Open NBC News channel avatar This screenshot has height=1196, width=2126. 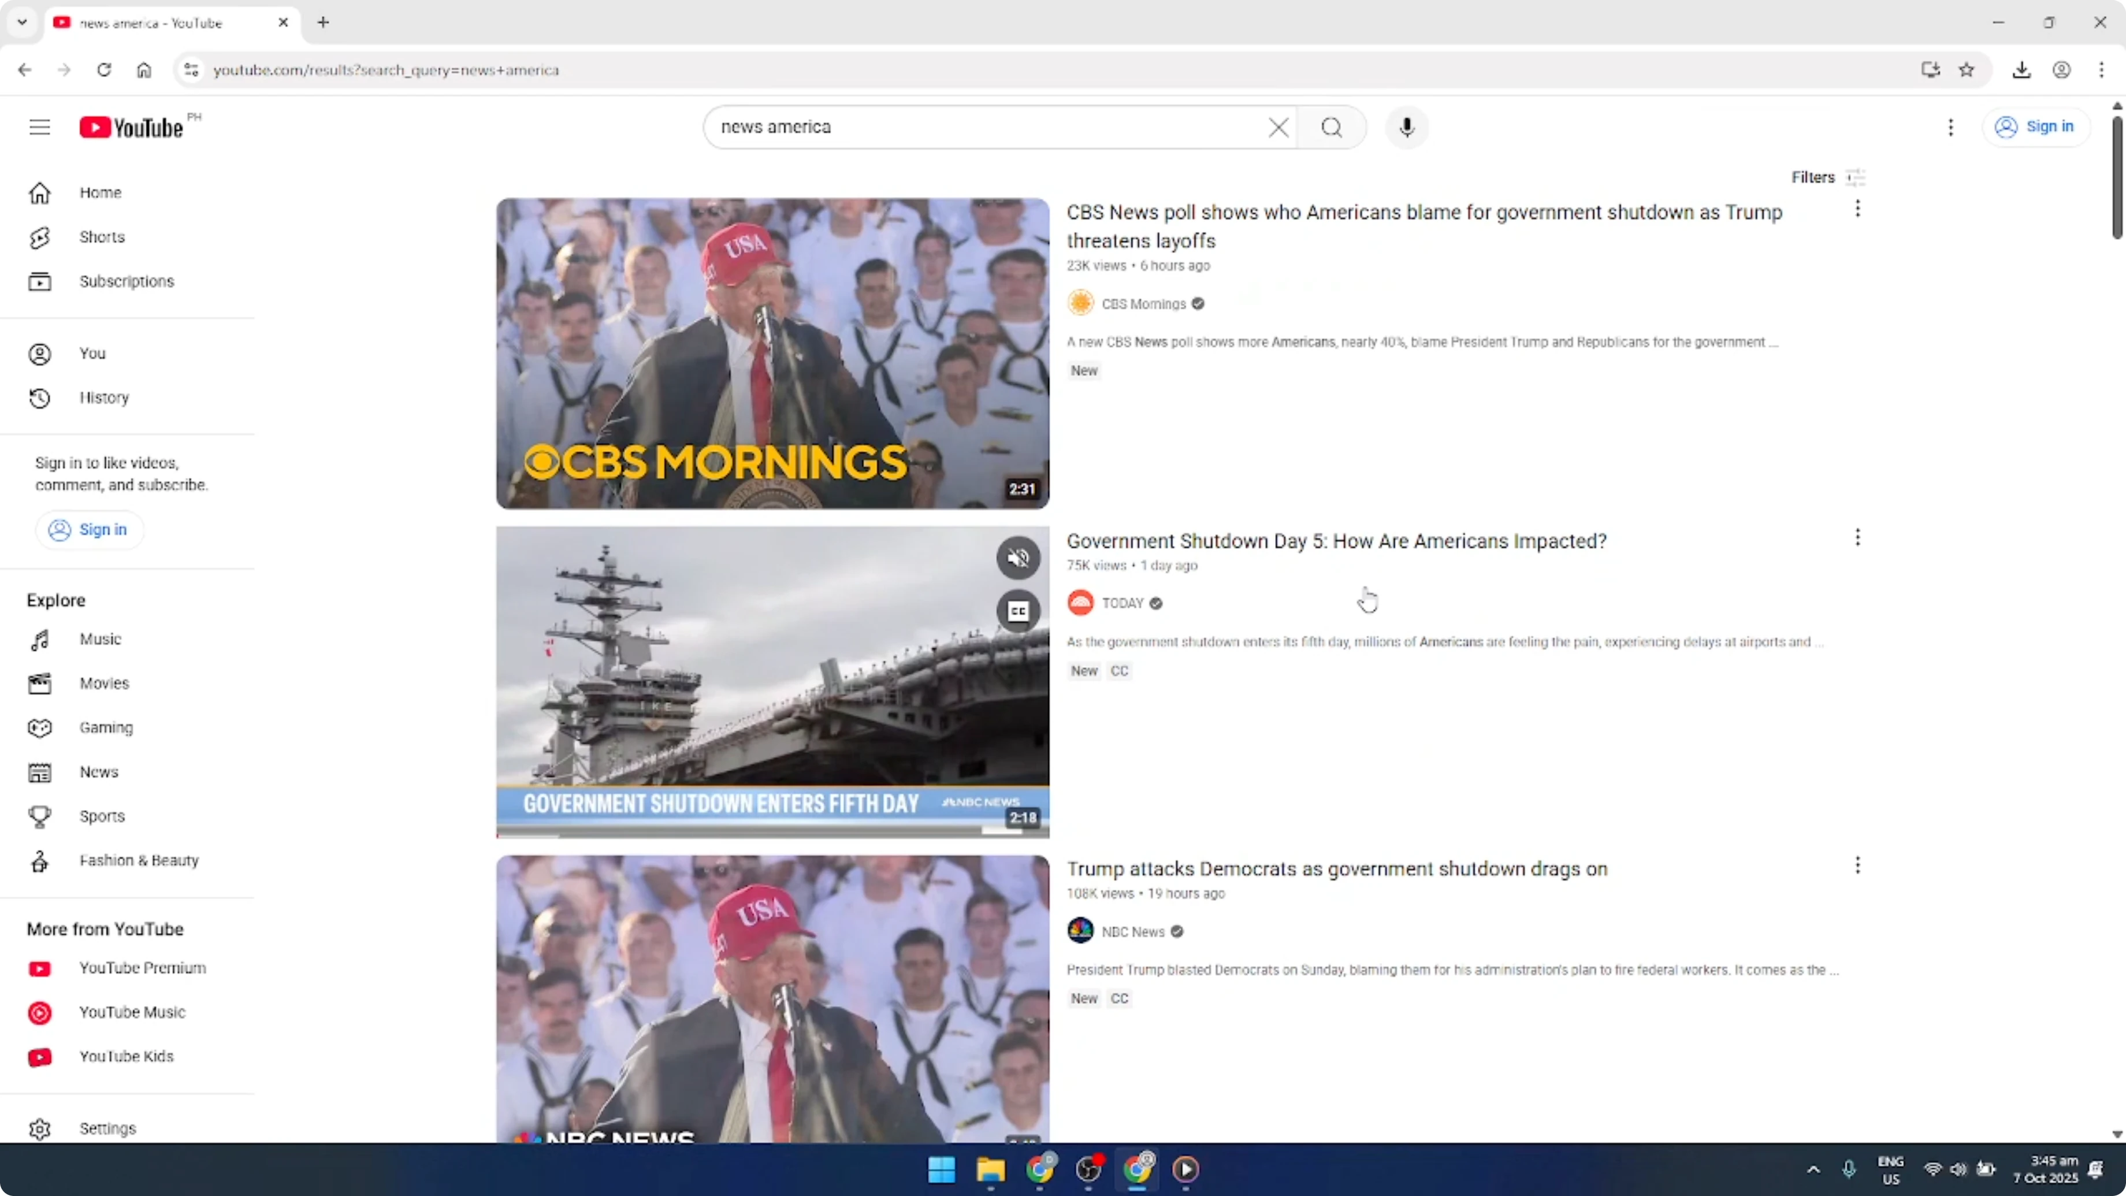click(1080, 930)
